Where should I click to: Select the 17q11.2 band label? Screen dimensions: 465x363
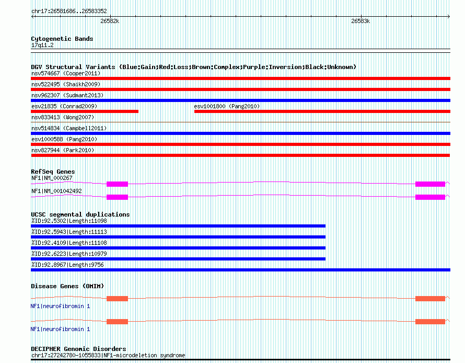click(42, 45)
